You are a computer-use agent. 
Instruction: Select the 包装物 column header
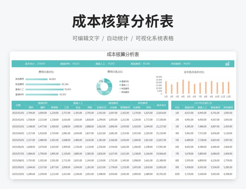137,108
